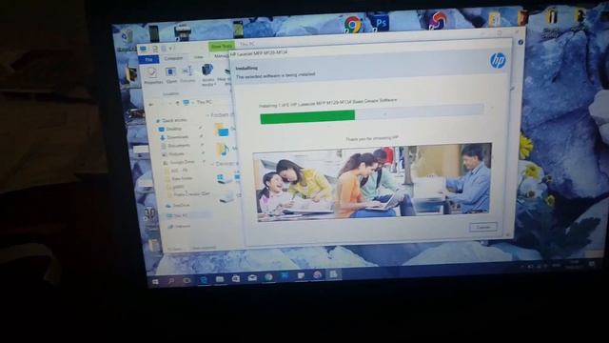Click Cancel in HP installer

482,227
